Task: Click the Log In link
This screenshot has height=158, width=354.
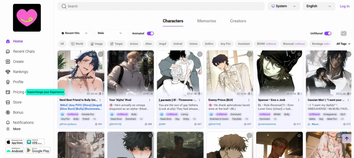Action: click(345, 6)
